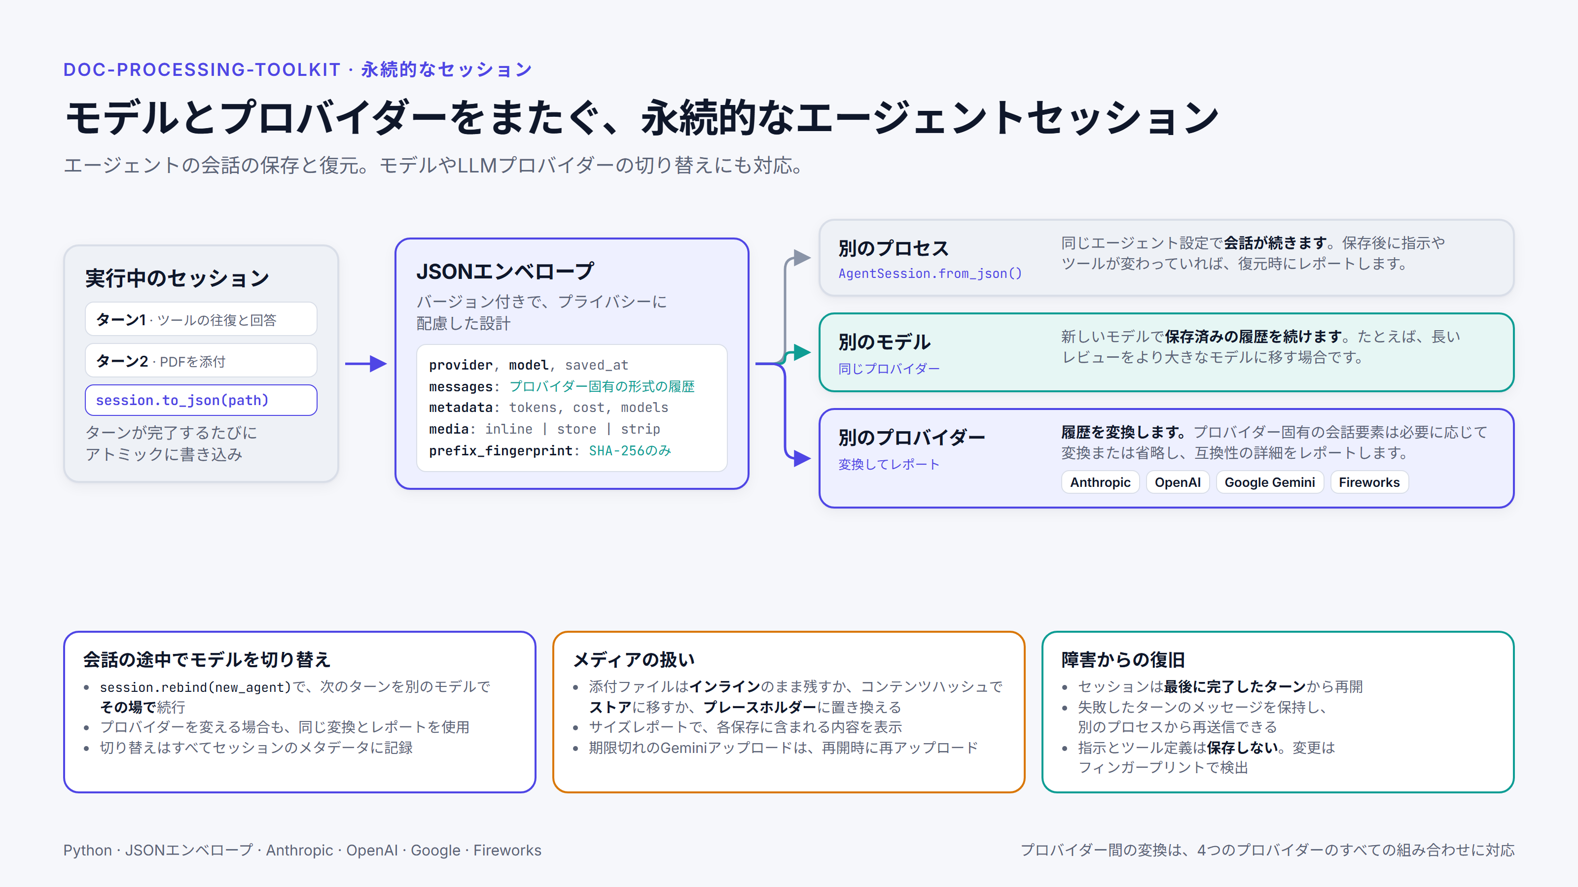Viewport: 1578px width, 887px height.
Task: Click the メディアの扱い heading
Action: coord(633,659)
